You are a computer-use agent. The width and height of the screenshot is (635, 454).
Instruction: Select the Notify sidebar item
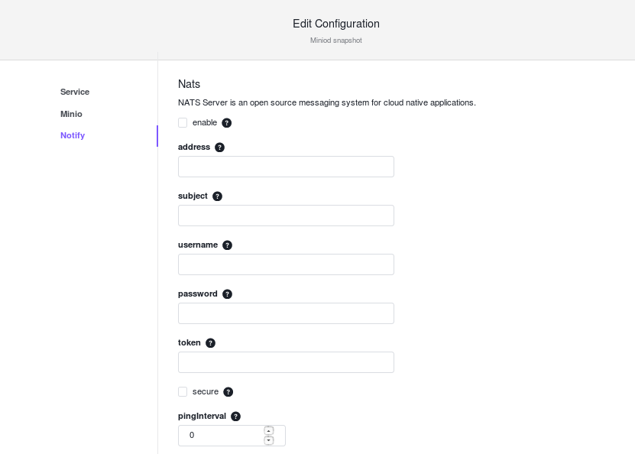73,136
